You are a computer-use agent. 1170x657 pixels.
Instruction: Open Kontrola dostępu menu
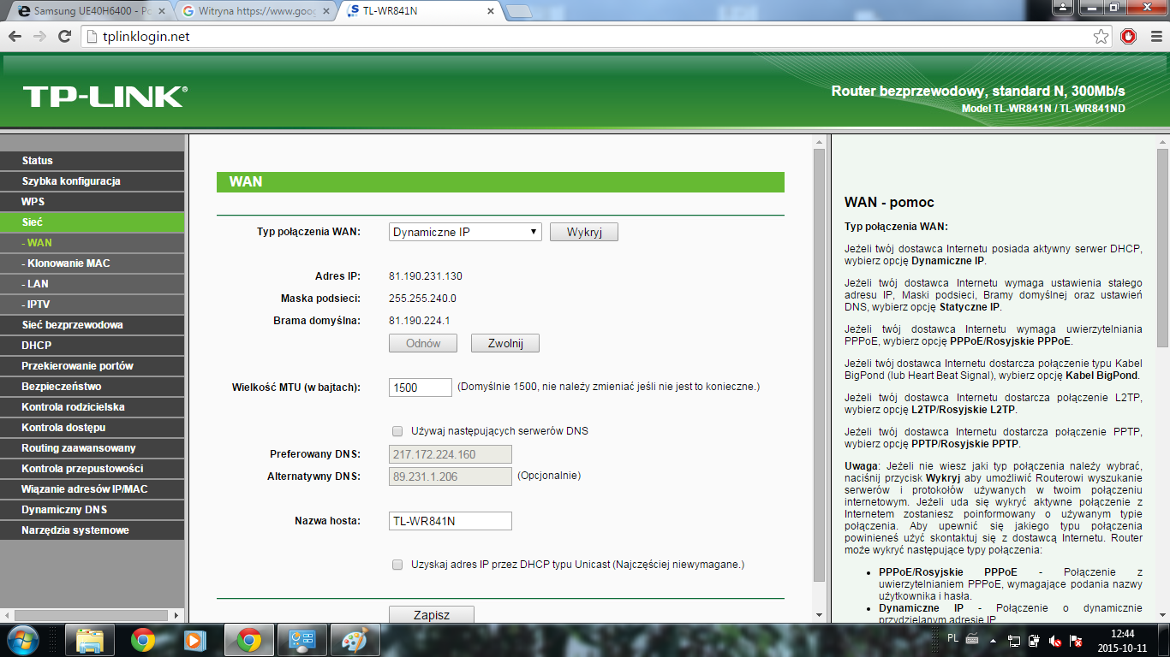93,428
